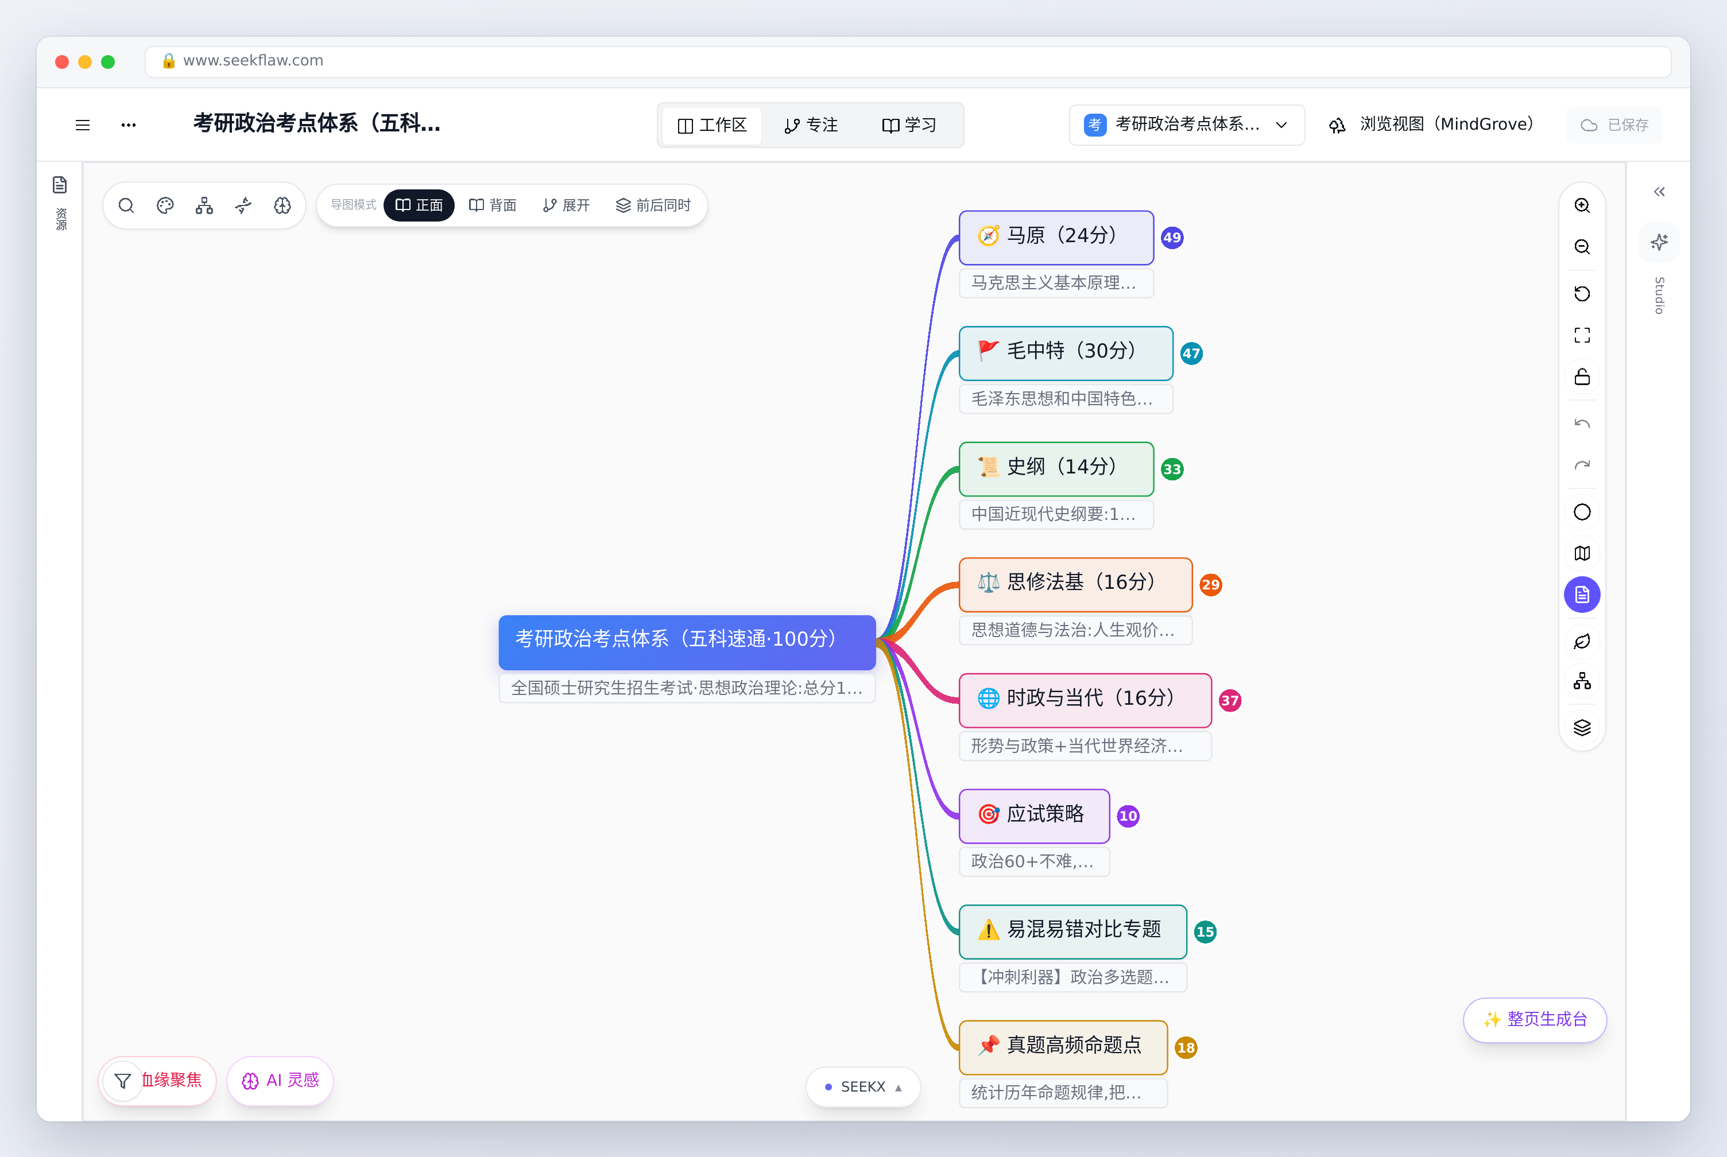The width and height of the screenshot is (1727, 1157).
Task: Zoom out with the minus magnifier
Action: coord(1582,246)
